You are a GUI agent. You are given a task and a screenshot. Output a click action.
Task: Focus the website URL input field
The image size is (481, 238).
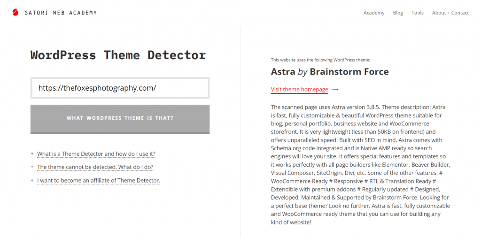tap(120, 88)
